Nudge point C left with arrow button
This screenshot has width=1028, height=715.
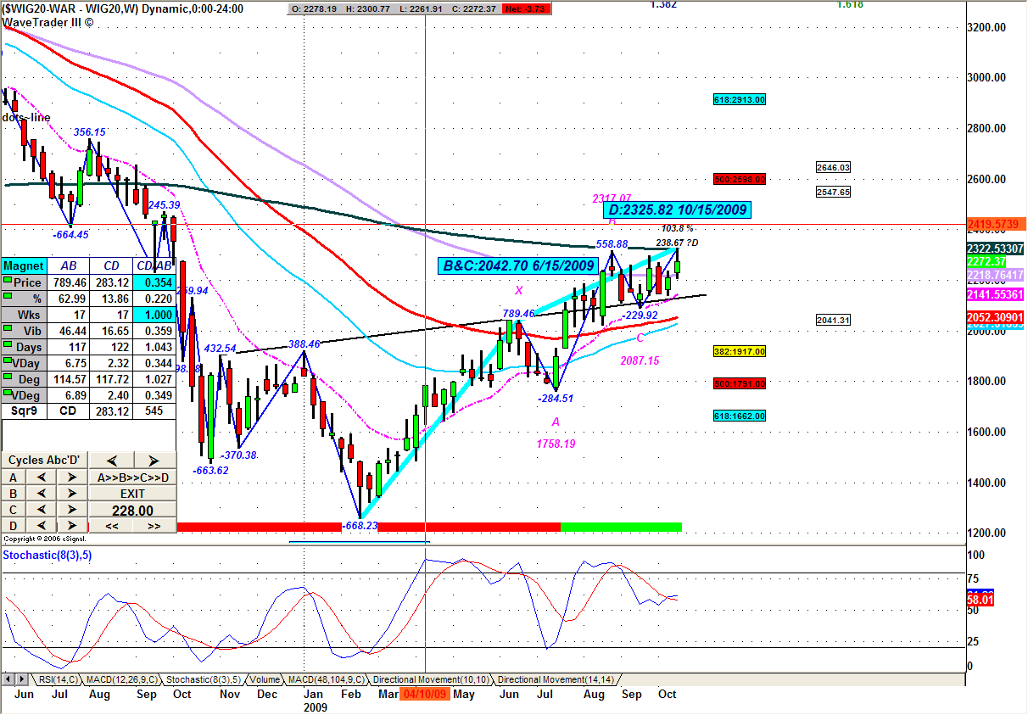[x=42, y=510]
